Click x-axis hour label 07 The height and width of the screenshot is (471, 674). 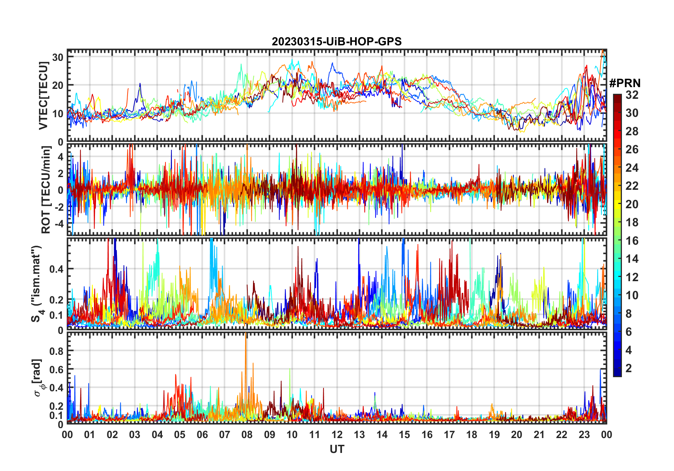tap(225, 435)
